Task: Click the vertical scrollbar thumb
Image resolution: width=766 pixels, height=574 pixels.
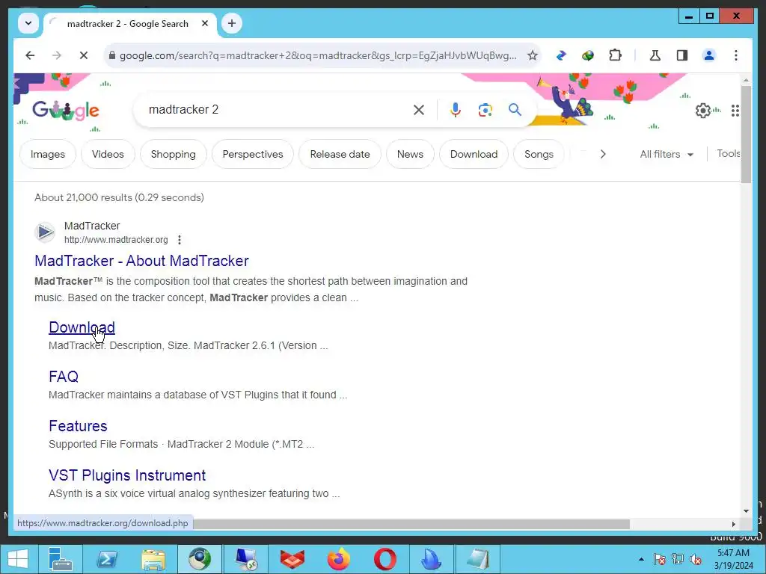Action: point(746,135)
